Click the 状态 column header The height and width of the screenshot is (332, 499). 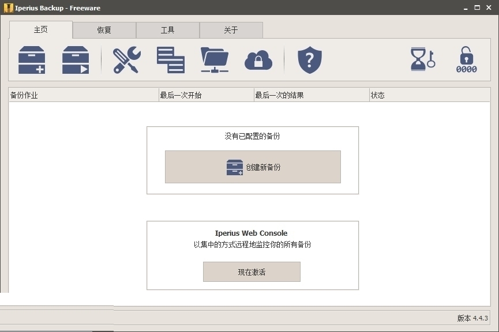430,95
